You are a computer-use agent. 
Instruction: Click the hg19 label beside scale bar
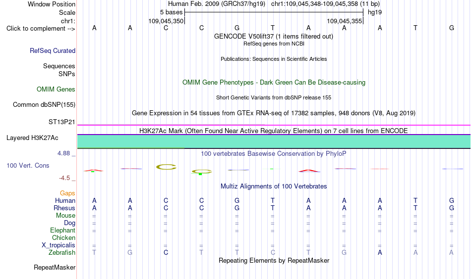click(375, 12)
